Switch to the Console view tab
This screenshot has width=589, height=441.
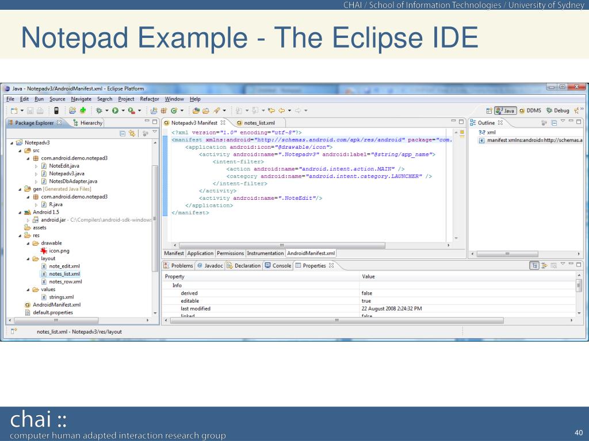tap(278, 265)
